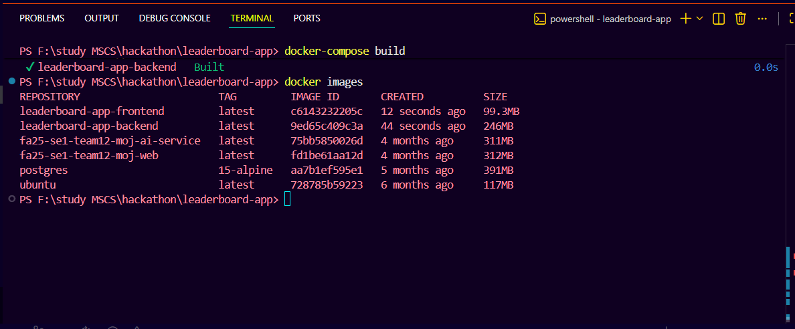The height and width of the screenshot is (329, 795).
Task: Expand the launch profile dropdown chevron
Action: (x=700, y=19)
